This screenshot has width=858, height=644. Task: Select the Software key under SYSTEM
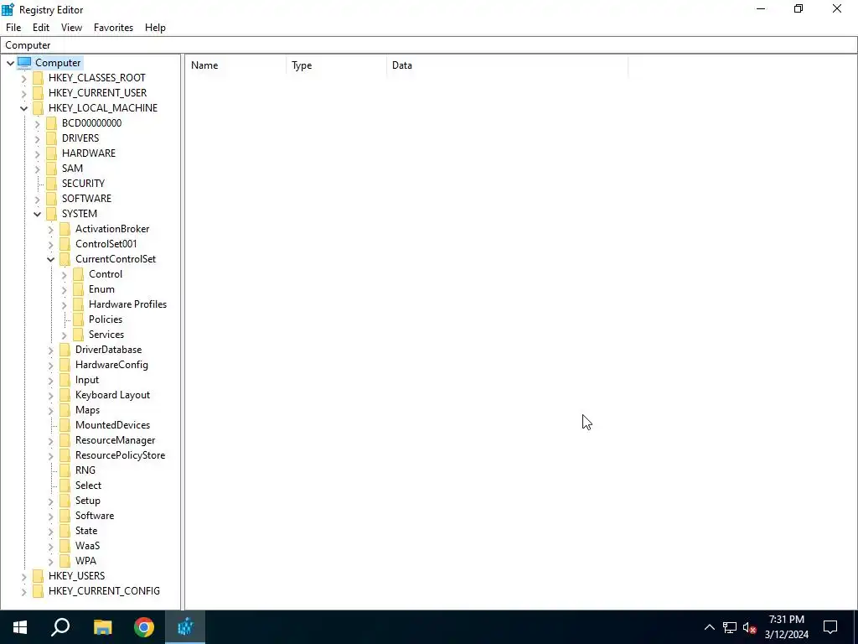[94, 516]
